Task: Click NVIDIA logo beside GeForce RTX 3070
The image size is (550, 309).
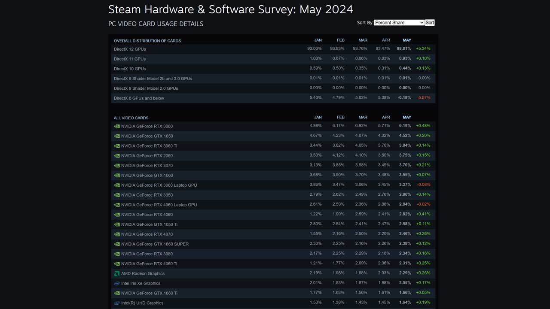Action: click(x=117, y=166)
